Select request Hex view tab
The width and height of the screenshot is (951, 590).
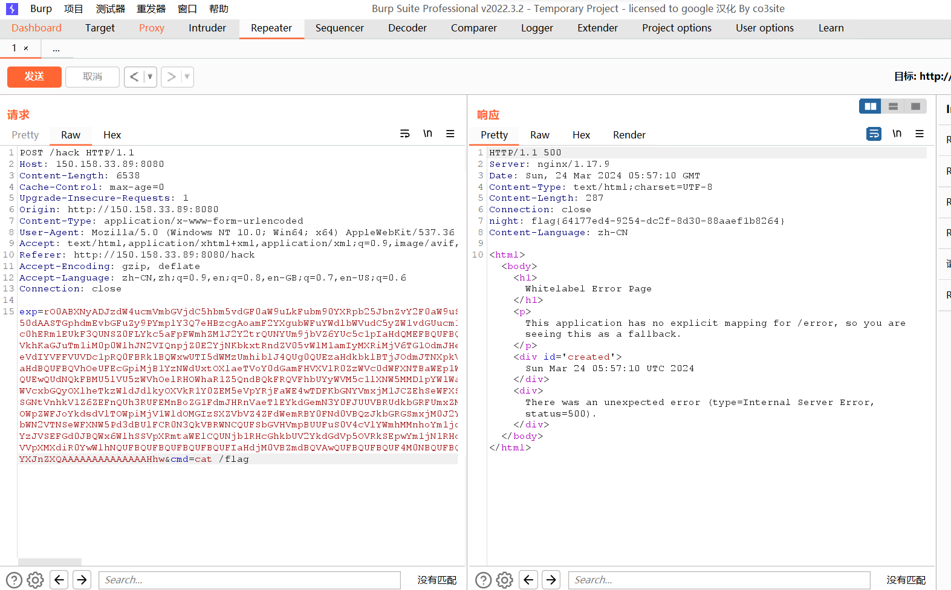[112, 135]
